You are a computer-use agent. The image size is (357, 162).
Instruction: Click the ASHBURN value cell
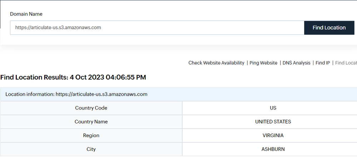coord(273,149)
